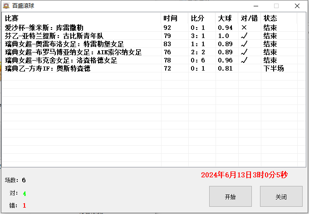Click score 2:2 in 布罗马博亚纳女足 row
Screen dimensions: 309x214
pos(198,52)
